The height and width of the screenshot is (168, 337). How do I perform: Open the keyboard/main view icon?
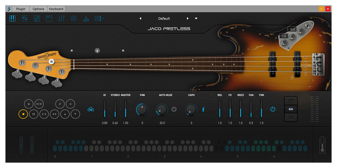point(13,18)
